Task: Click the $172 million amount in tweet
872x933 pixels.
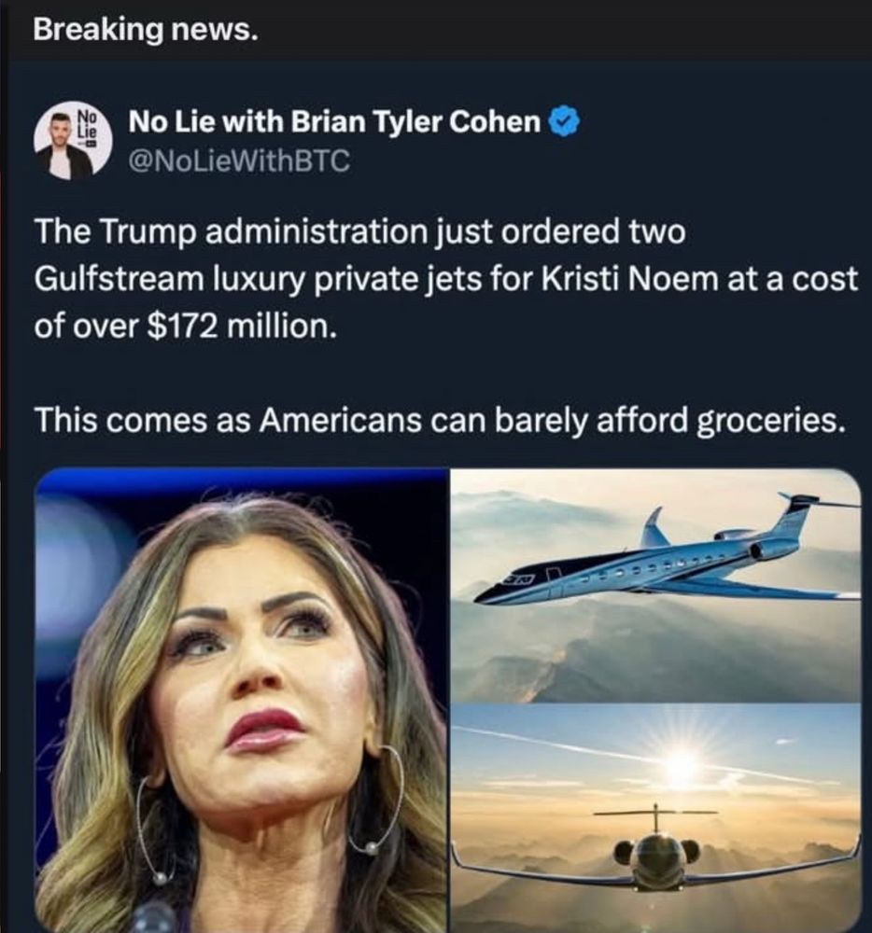Action: (x=237, y=326)
